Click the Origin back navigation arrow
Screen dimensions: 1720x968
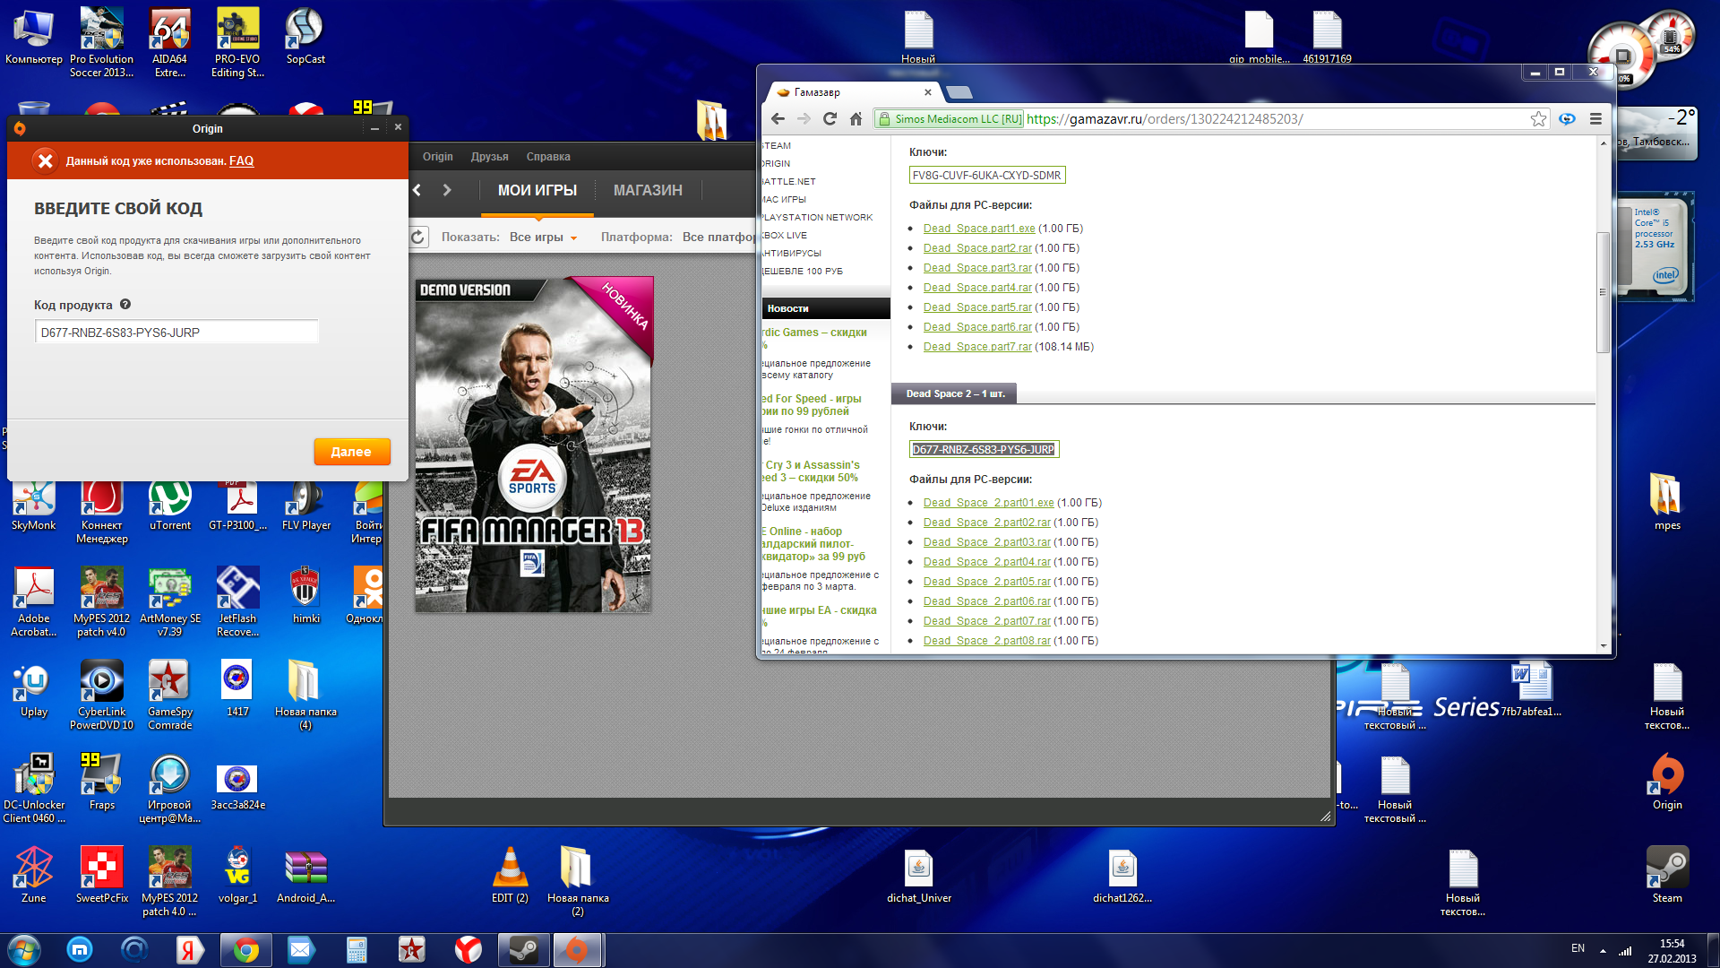click(x=418, y=190)
